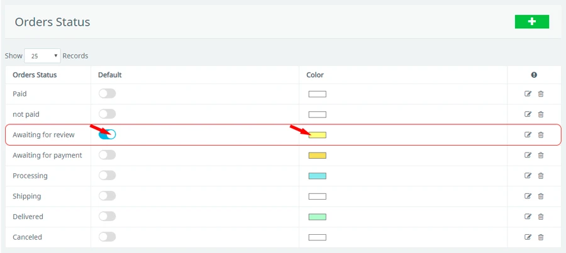Click the edit icon for Paid status
Screen dimensions: 566x253
click(x=528, y=94)
